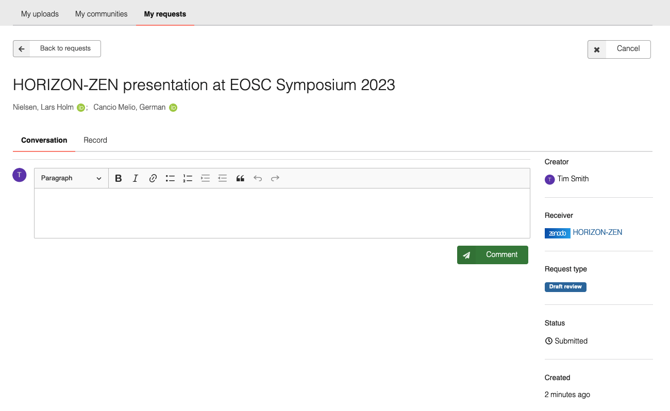Create a numbered list in editor
The image size is (670, 411).
click(x=188, y=178)
